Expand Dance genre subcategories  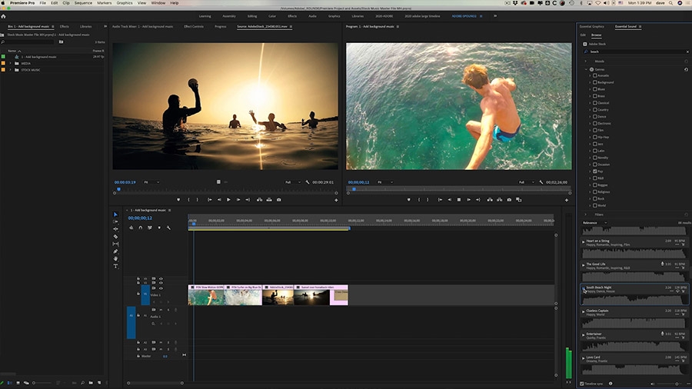coord(590,116)
